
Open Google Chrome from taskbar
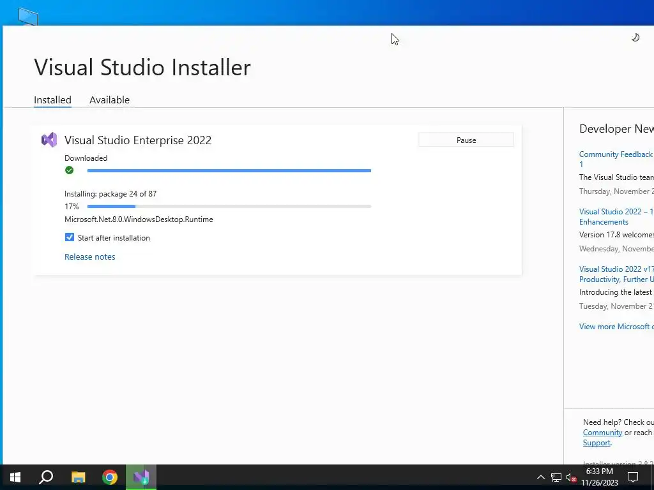pyautogui.click(x=110, y=477)
